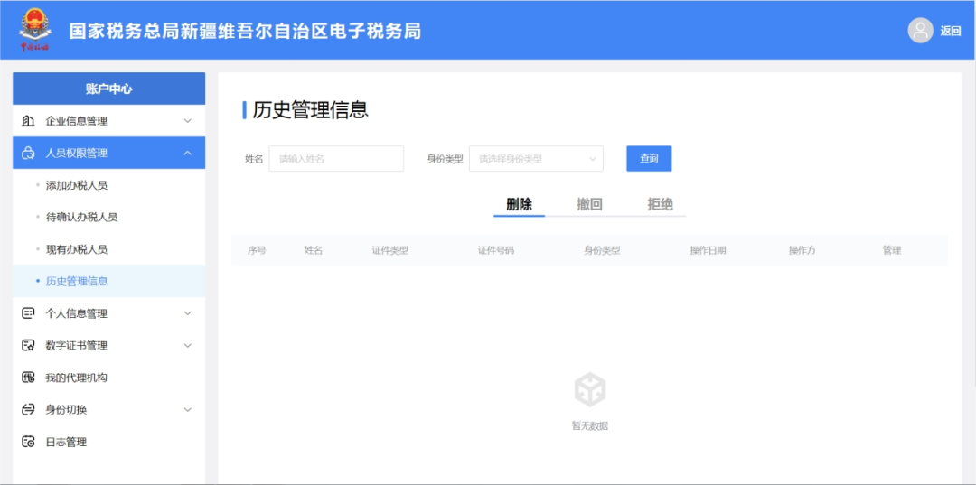Screen dimensions: 976x485
Task: Collapse the 人员权限管理 menu chevron
Action: (x=188, y=154)
